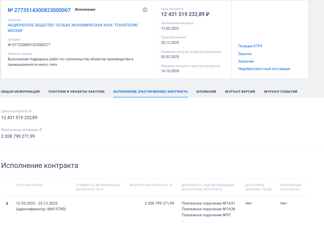Click the Фактически оплачено, ₽ column header
The width and height of the screenshot is (324, 226).
(151, 185)
